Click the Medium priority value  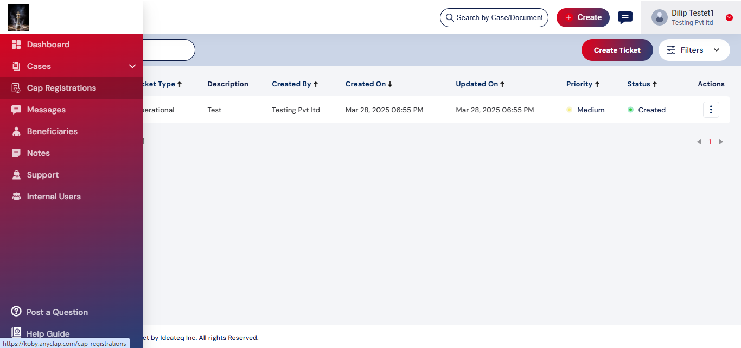pyautogui.click(x=591, y=110)
